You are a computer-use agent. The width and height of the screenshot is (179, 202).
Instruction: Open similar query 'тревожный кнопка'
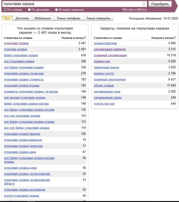coord(106,67)
